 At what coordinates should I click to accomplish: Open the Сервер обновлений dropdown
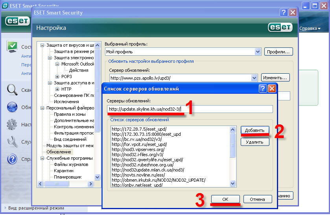click(x=254, y=78)
